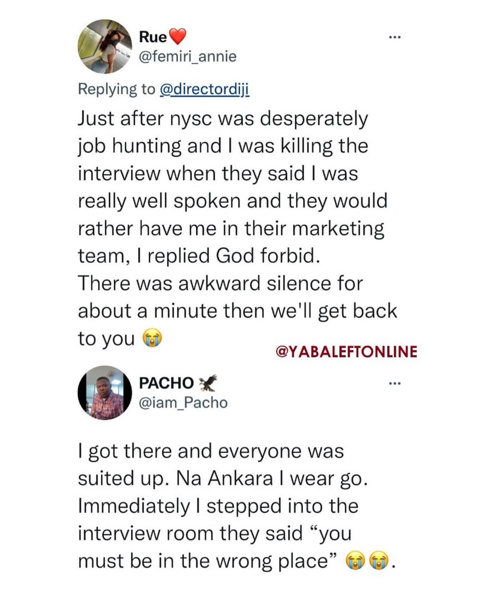Screen dimensions: 480x600
Task: Click the @iam_Pacho handle
Action: click(x=183, y=403)
